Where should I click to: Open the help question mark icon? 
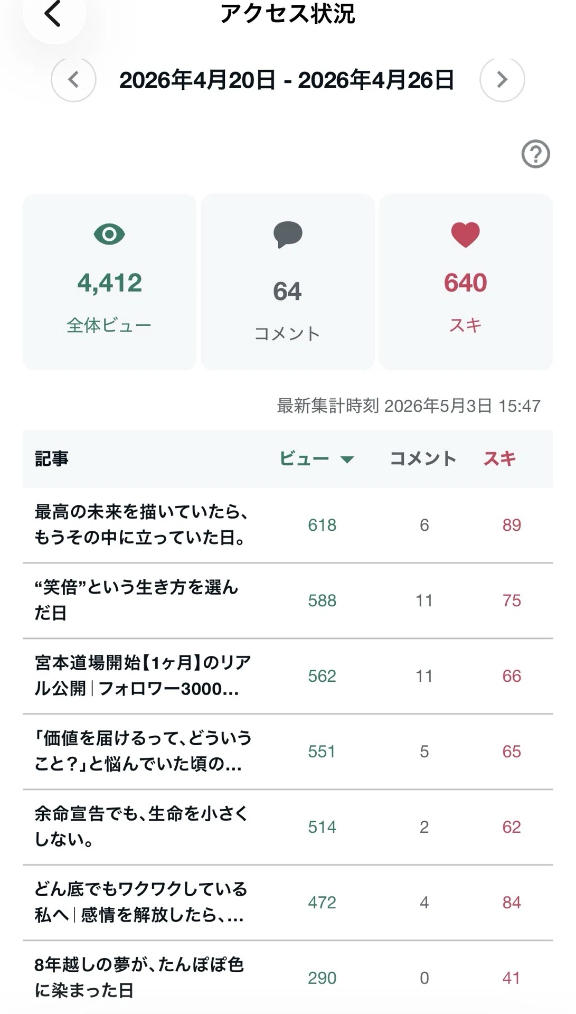click(536, 154)
